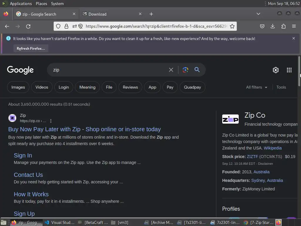Switch to 7-Zip Star Chrome taskbar window
The width and height of the screenshot is (301, 226).
[259, 222]
